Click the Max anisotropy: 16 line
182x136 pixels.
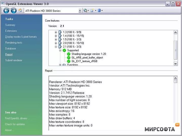[62, 111]
